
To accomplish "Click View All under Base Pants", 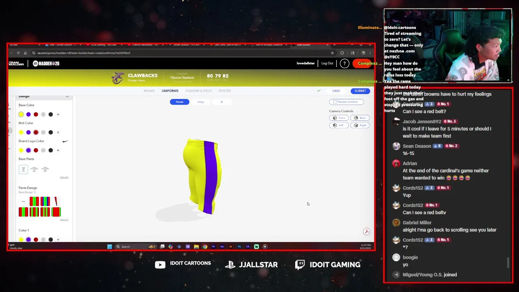I will 64,177.
